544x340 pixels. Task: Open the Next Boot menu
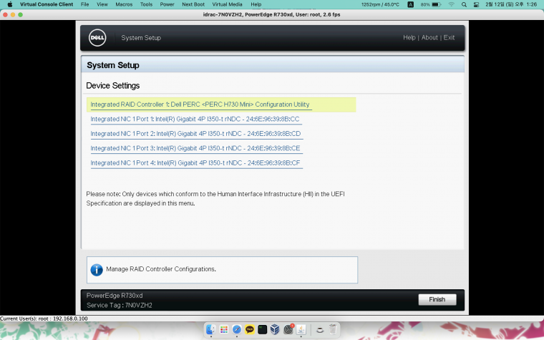pyautogui.click(x=193, y=4)
